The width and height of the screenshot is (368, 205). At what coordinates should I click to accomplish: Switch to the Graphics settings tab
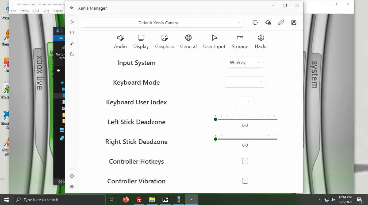164,42
